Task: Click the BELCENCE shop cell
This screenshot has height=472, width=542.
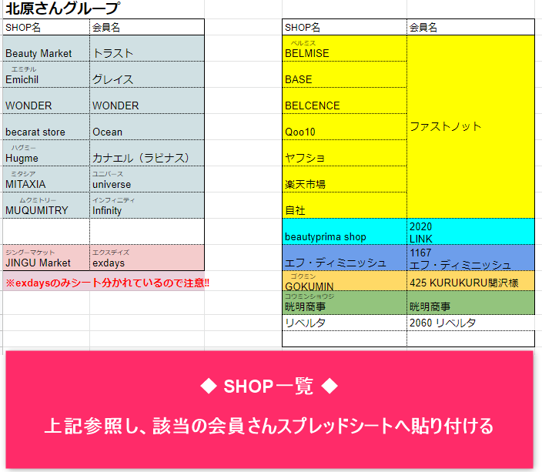Action: click(344, 101)
